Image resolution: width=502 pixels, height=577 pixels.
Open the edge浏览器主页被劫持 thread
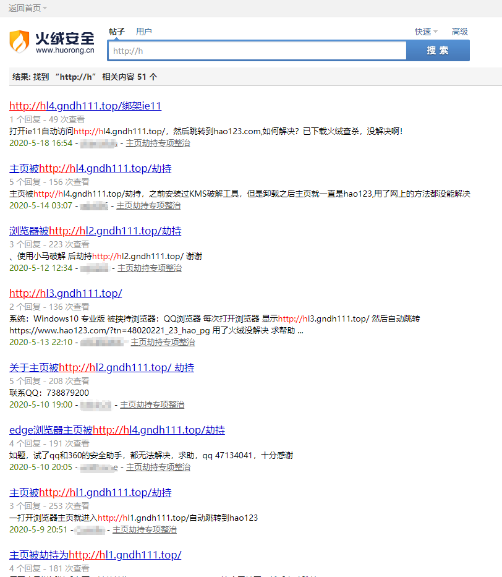click(x=117, y=430)
